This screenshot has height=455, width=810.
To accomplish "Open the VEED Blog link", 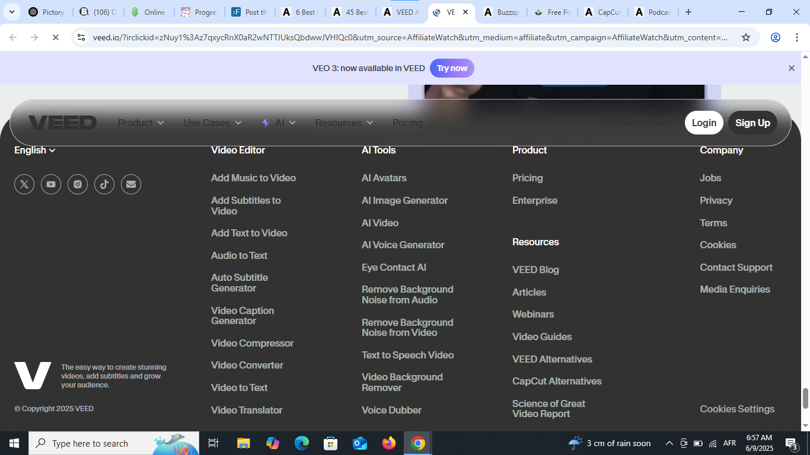I will click(535, 270).
